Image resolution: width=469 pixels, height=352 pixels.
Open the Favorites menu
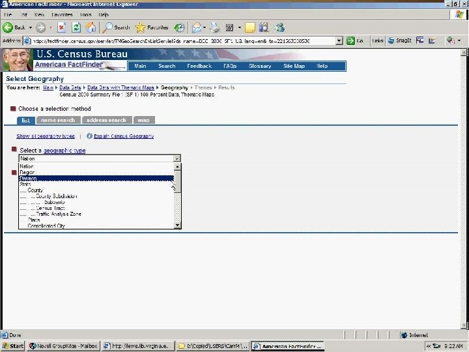point(62,14)
